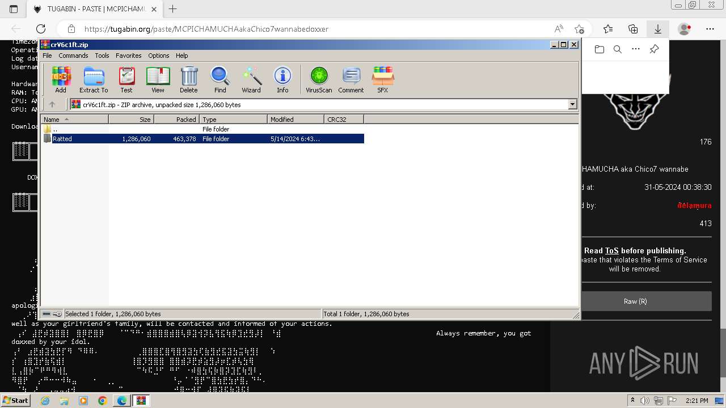Open the Options menu
The height and width of the screenshot is (408, 726).
click(x=159, y=56)
